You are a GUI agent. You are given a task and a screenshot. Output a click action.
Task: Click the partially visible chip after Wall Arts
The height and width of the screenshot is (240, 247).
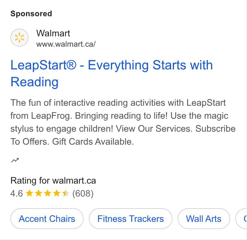(241, 219)
